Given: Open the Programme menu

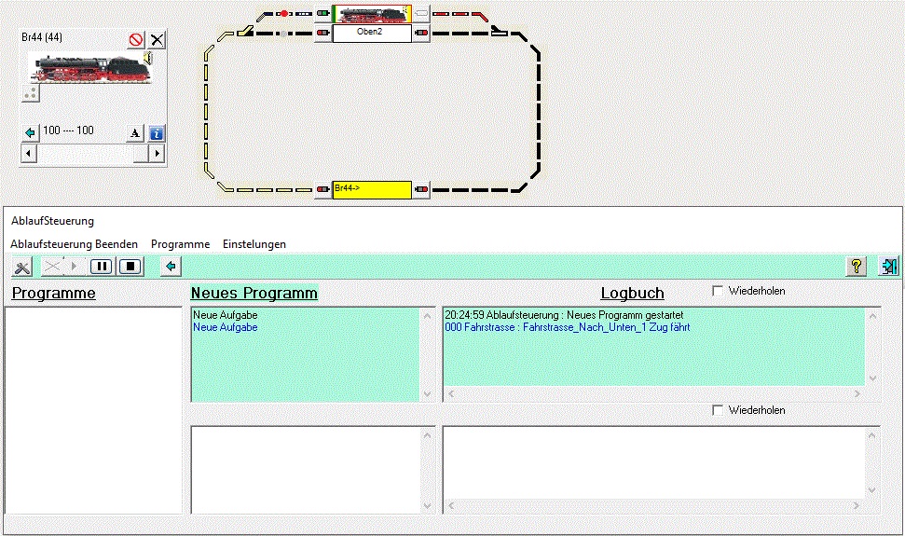Looking at the screenshot, I should pyautogui.click(x=181, y=244).
